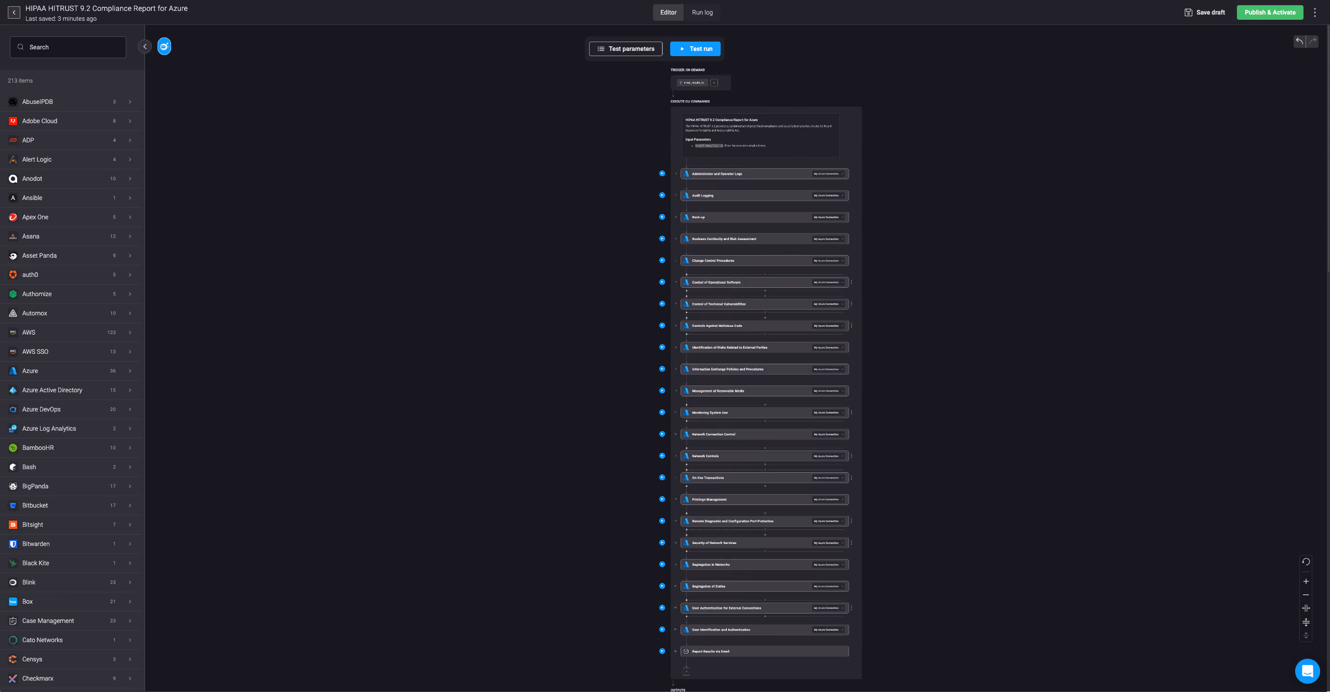1330x692 pixels.
Task: Select the Ansible integration
Action: coord(71,198)
